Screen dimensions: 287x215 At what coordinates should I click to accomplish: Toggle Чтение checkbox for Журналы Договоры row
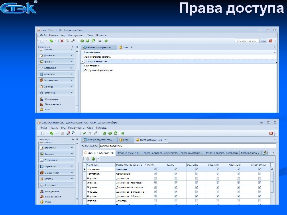tap(155, 201)
